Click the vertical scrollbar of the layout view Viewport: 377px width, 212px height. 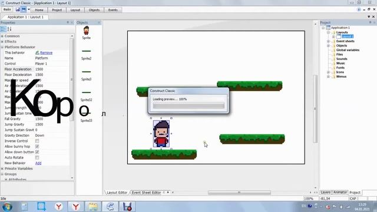tap(315, 108)
